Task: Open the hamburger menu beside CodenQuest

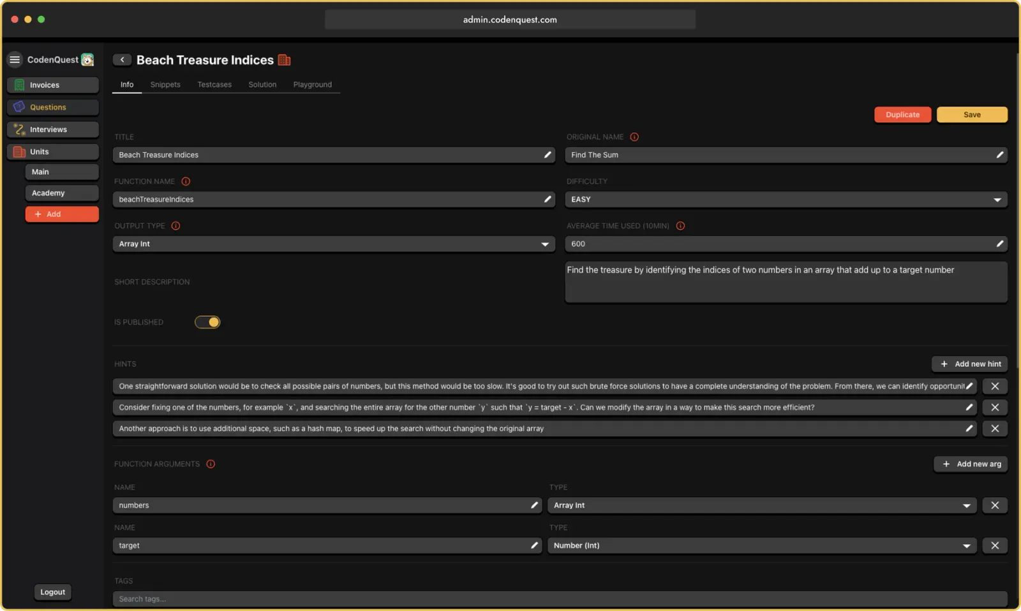Action: 15,59
